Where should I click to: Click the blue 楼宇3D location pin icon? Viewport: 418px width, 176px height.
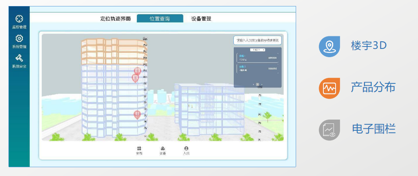point(329,46)
